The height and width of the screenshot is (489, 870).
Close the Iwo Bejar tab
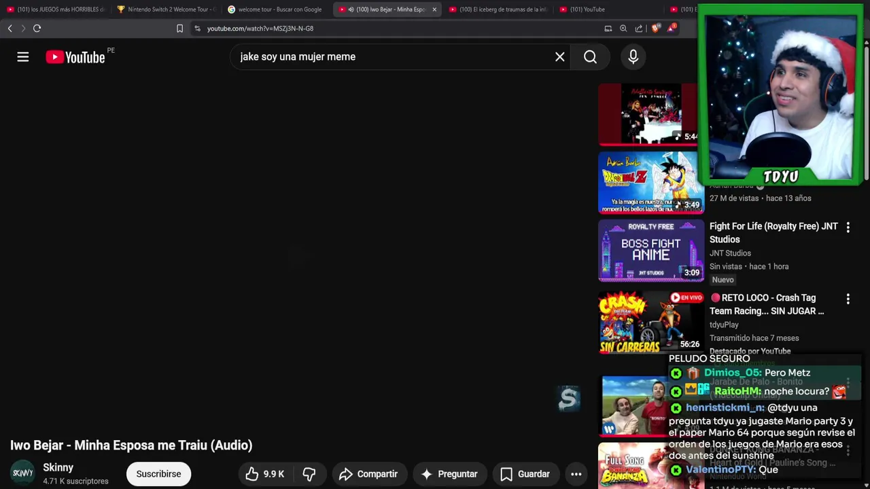(434, 10)
